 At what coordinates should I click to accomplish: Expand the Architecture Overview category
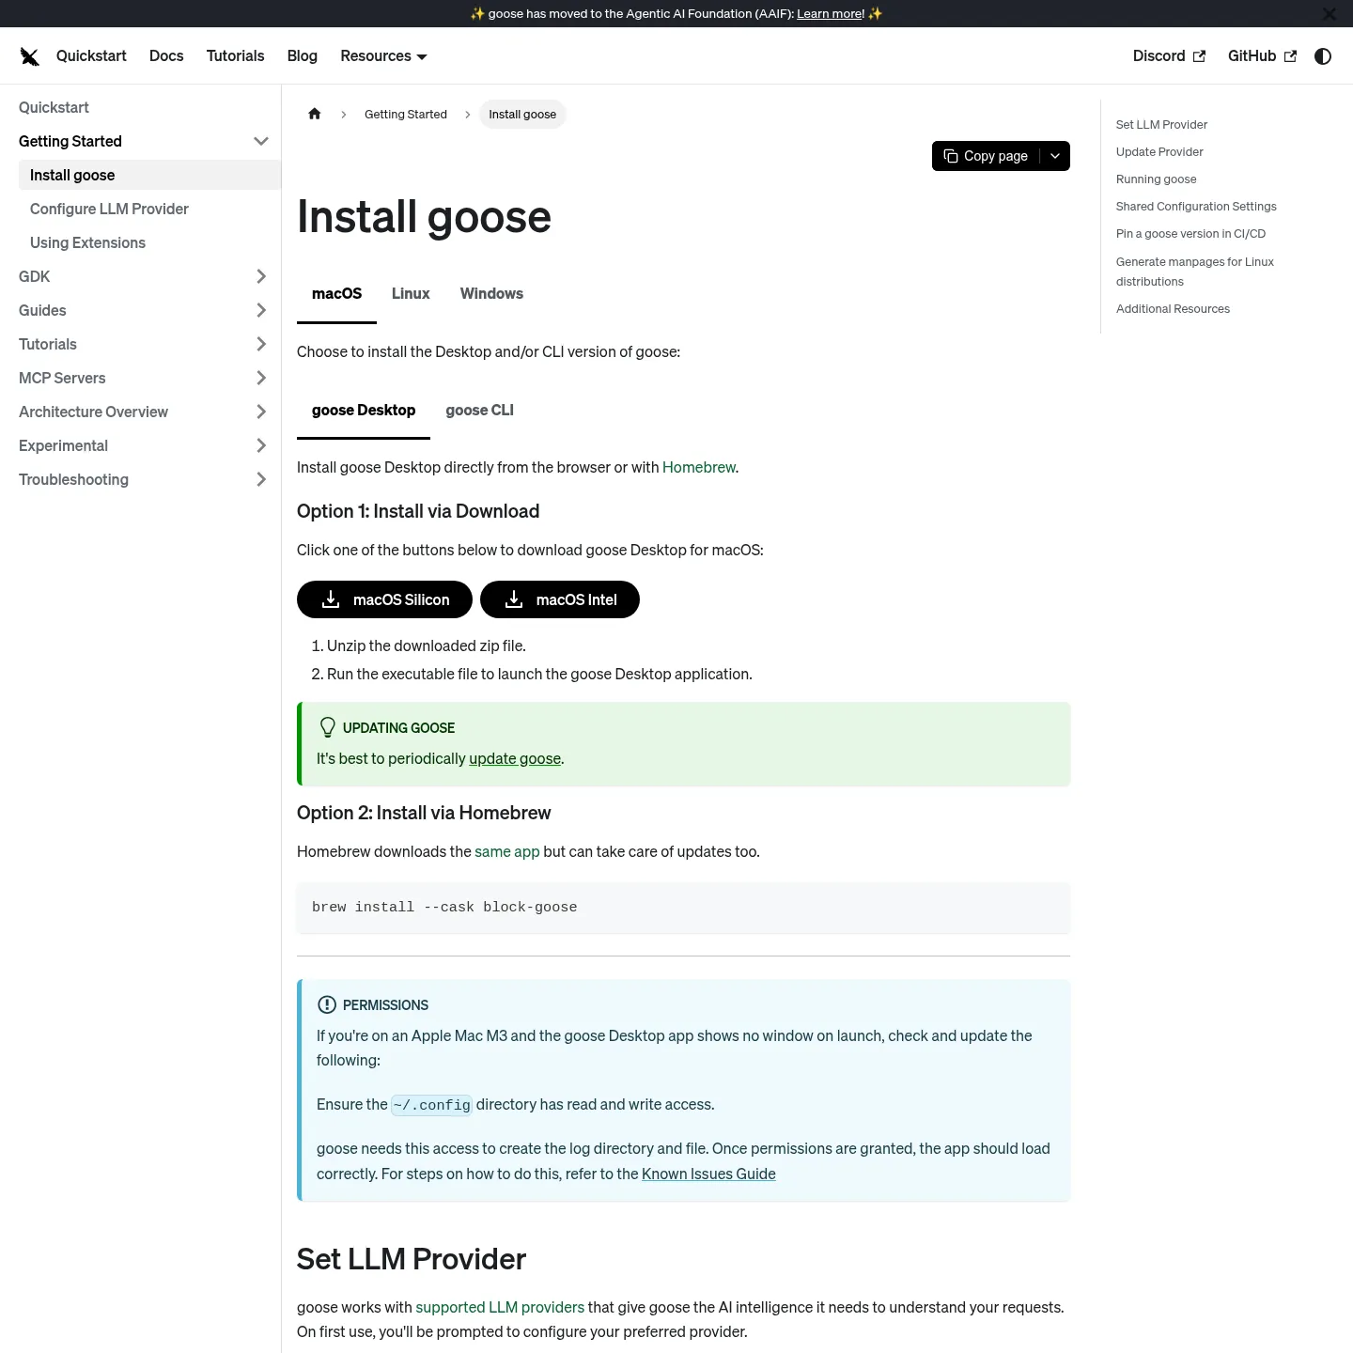tap(261, 412)
